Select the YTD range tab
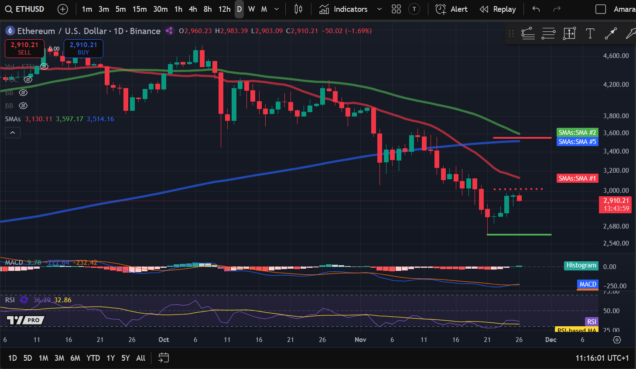The image size is (636, 369). tap(93, 358)
